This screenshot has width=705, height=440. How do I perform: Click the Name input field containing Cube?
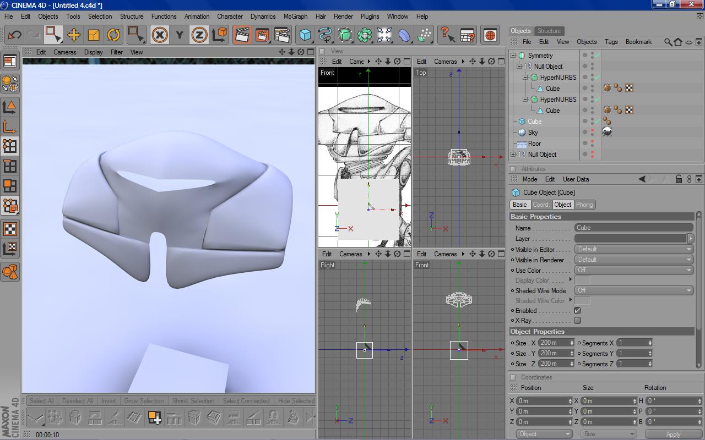pyautogui.click(x=633, y=228)
